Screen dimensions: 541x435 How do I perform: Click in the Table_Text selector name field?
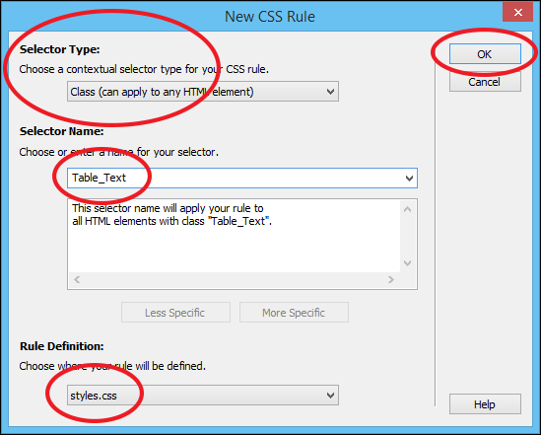235,178
